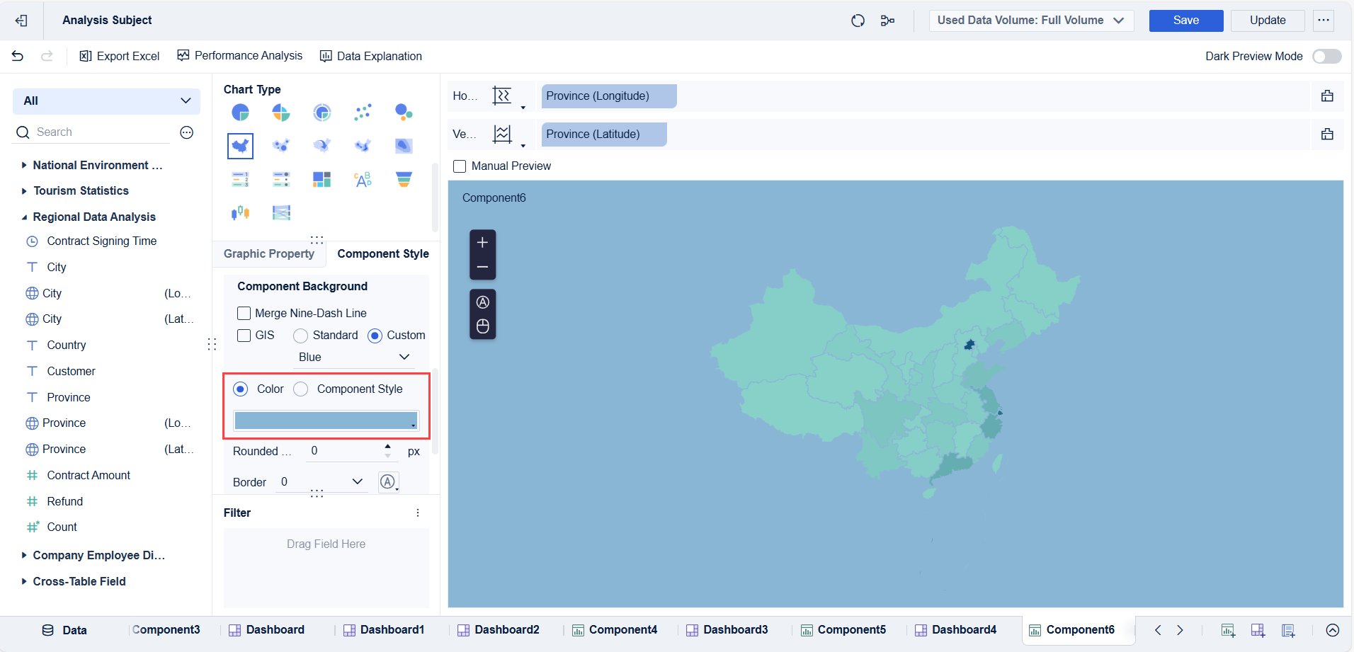Select the Custom radio button
The width and height of the screenshot is (1354, 652).
click(x=375, y=336)
